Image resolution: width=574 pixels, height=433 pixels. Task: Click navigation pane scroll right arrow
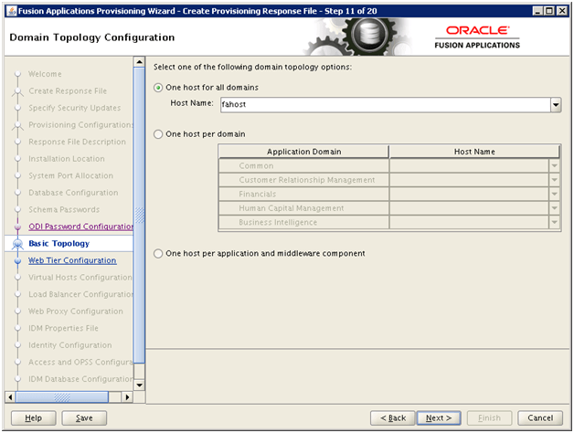(127, 397)
